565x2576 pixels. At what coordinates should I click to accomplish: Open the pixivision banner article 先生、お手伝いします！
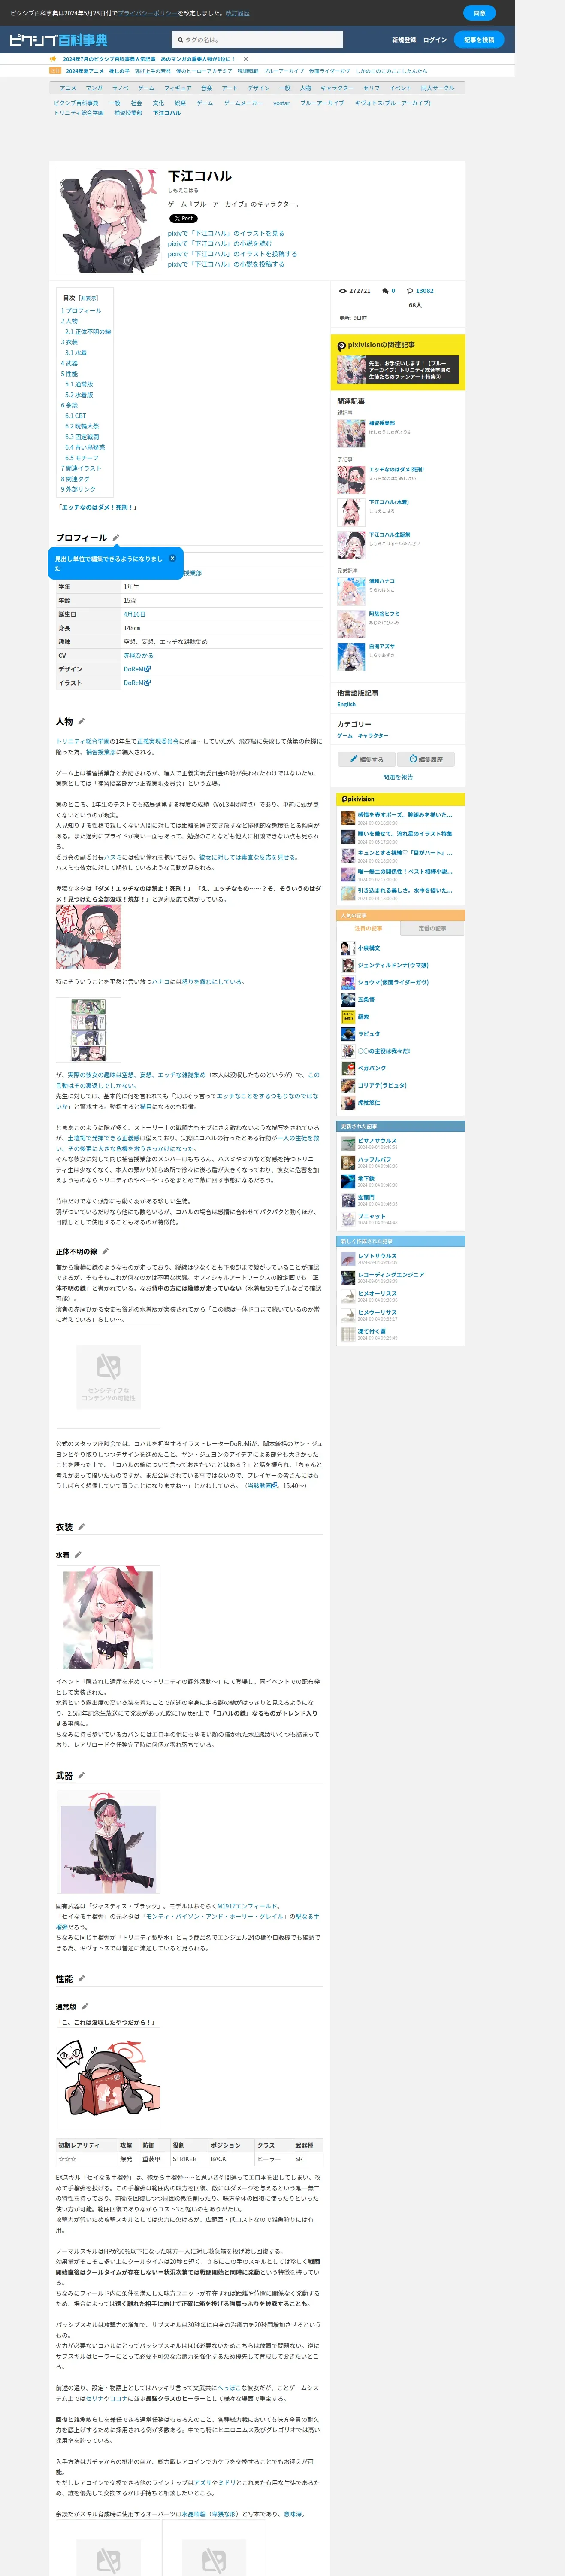(x=398, y=370)
